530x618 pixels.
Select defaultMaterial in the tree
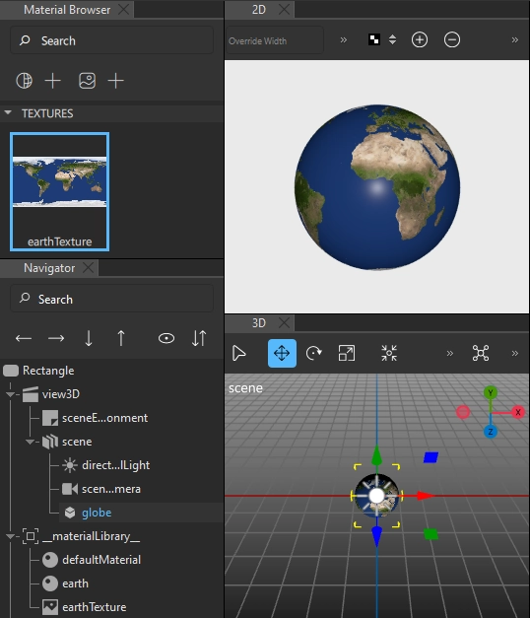(x=101, y=560)
